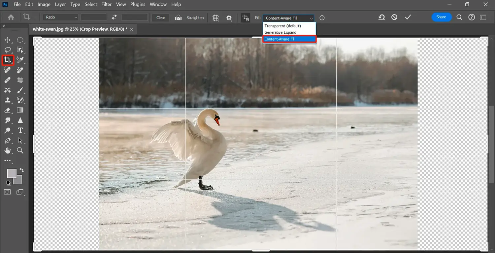Image resolution: width=495 pixels, height=253 pixels.
Task: Reset to default black and white colors
Action: 8,183
